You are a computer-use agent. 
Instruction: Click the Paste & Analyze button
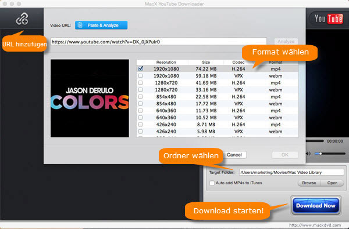[x=101, y=26]
